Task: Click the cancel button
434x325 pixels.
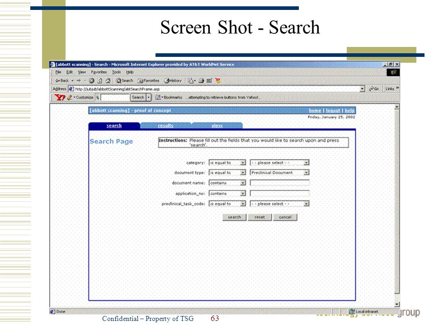Action: (x=285, y=217)
